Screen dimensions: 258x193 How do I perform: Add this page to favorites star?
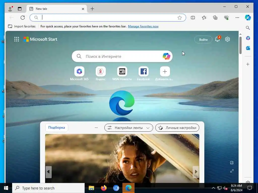coord(180,18)
